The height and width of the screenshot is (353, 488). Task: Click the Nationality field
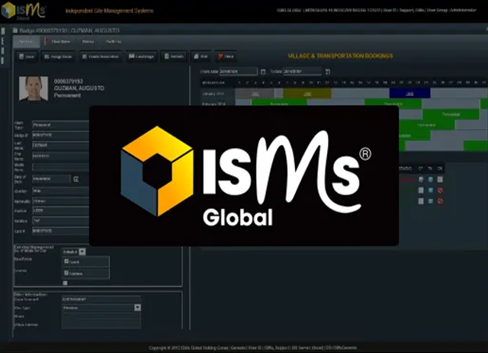61,201
